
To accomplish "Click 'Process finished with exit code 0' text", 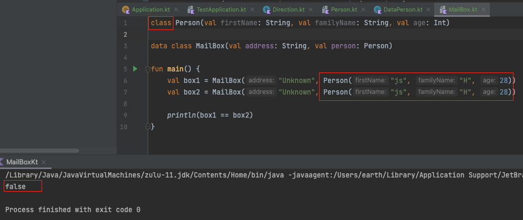I will [x=73, y=210].
